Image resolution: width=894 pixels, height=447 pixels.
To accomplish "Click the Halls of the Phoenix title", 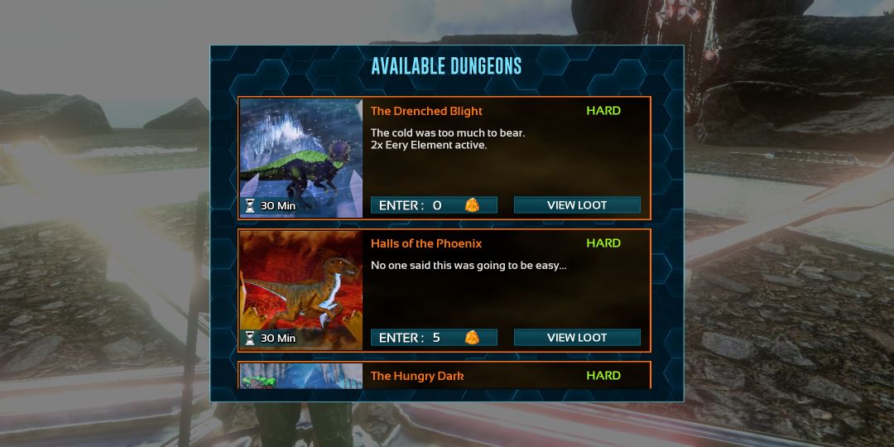I will 426,243.
